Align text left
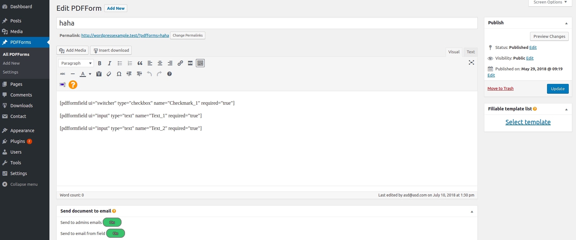 coord(150,63)
